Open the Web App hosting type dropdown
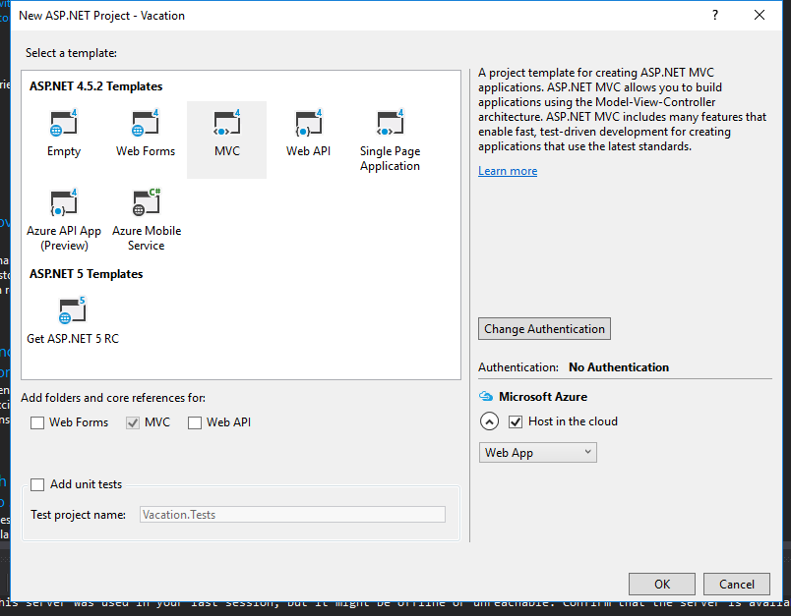 click(538, 452)
